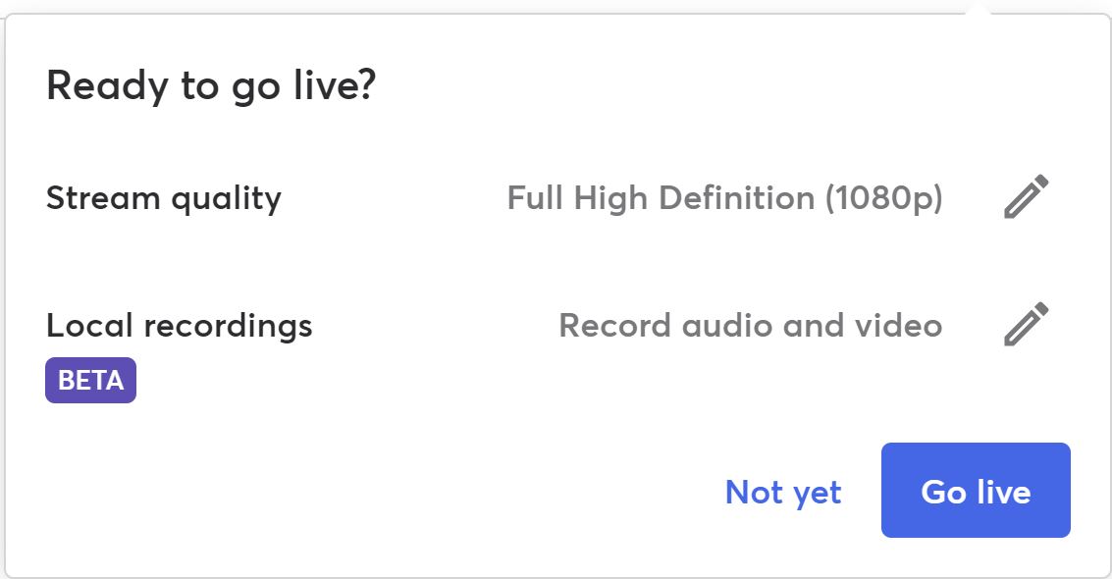This screenshot has height=579, width=1112.
Task: Start the broadcast with the blue button
Action: coord(976,491)
